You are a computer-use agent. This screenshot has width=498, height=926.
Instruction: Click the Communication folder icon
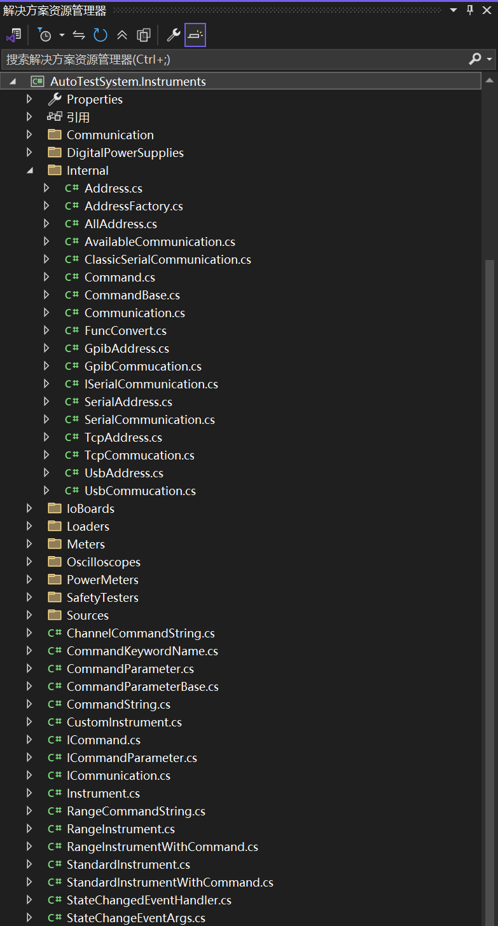pos(55,135)
